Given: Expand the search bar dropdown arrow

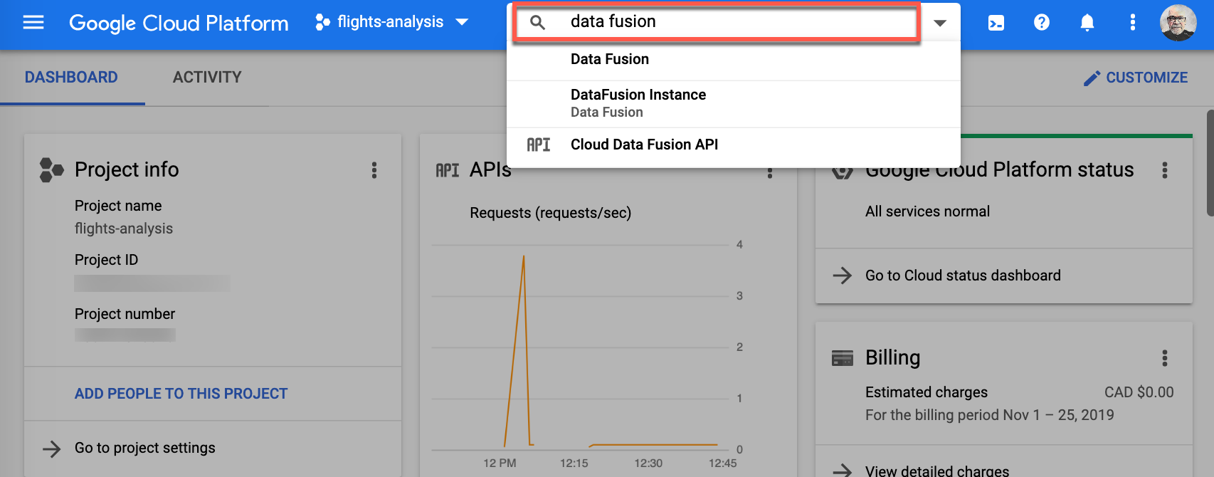Looking at the screenshot, I should click(940, 23).
